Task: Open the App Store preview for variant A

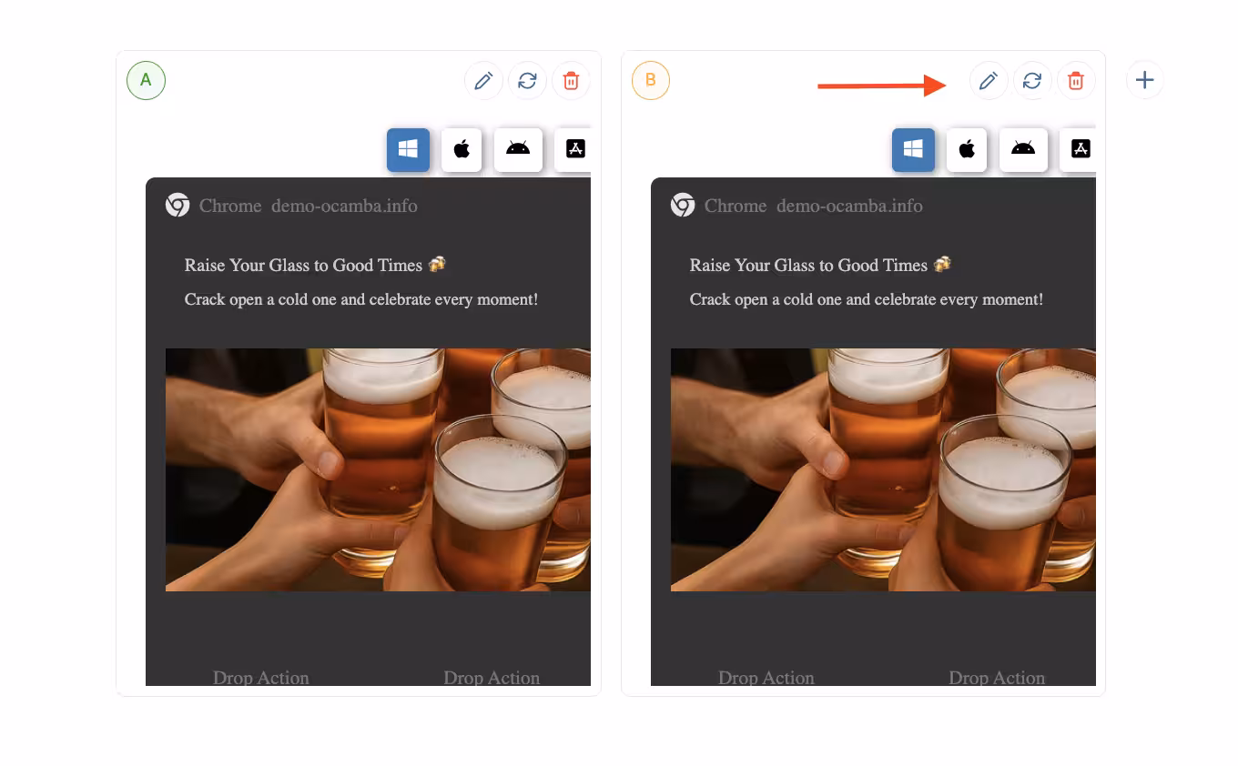Action: click(x=575, y=149)
